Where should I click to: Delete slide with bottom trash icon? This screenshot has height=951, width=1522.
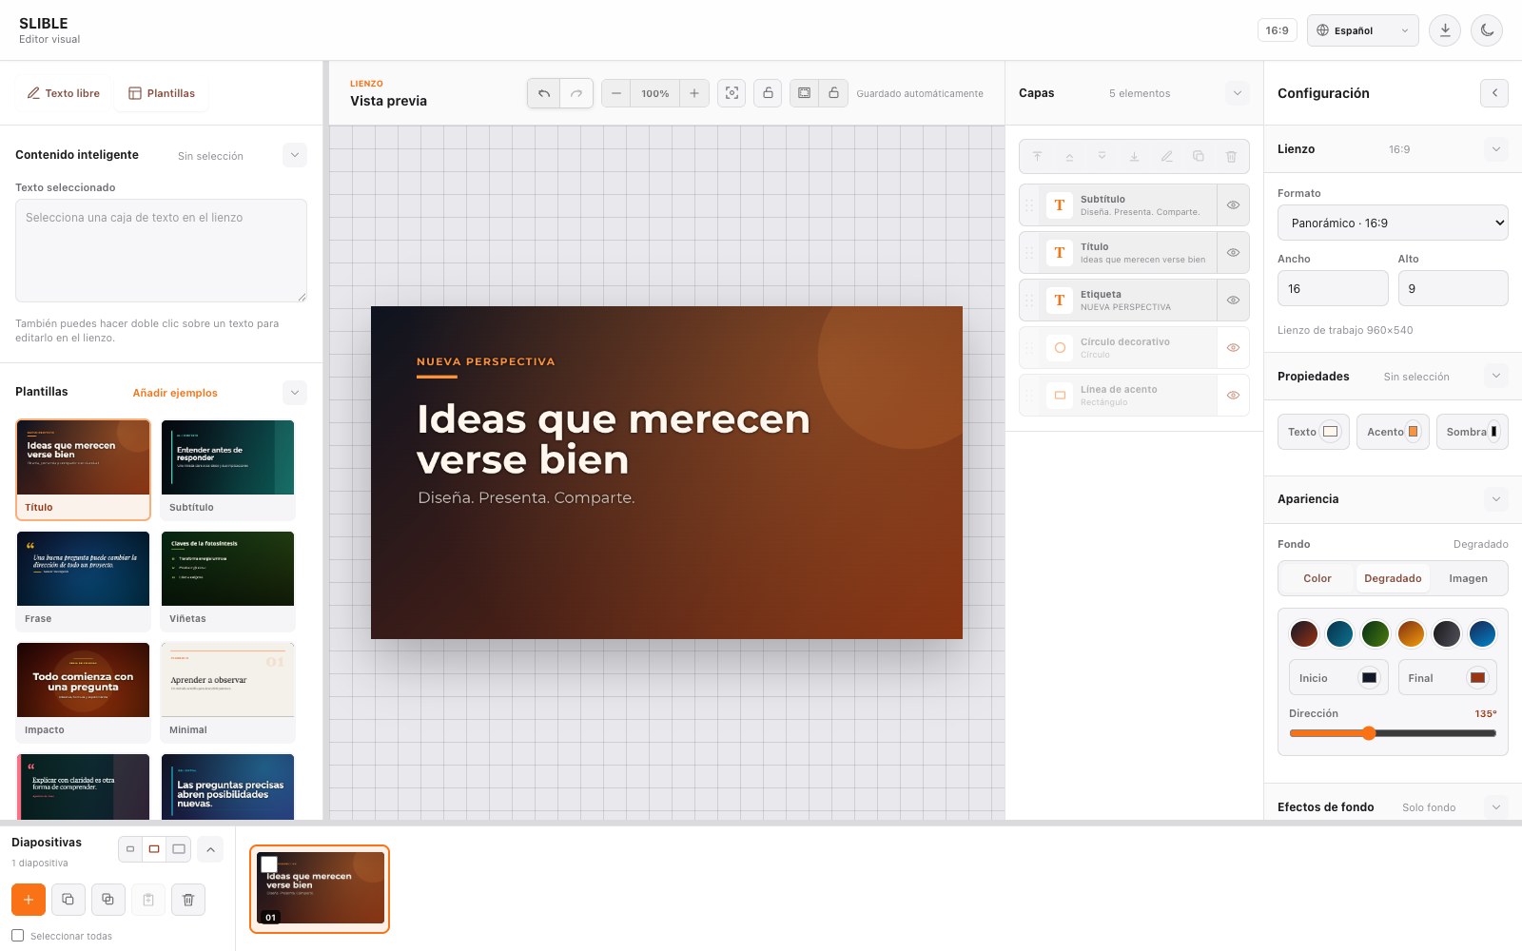coord(188,900)
